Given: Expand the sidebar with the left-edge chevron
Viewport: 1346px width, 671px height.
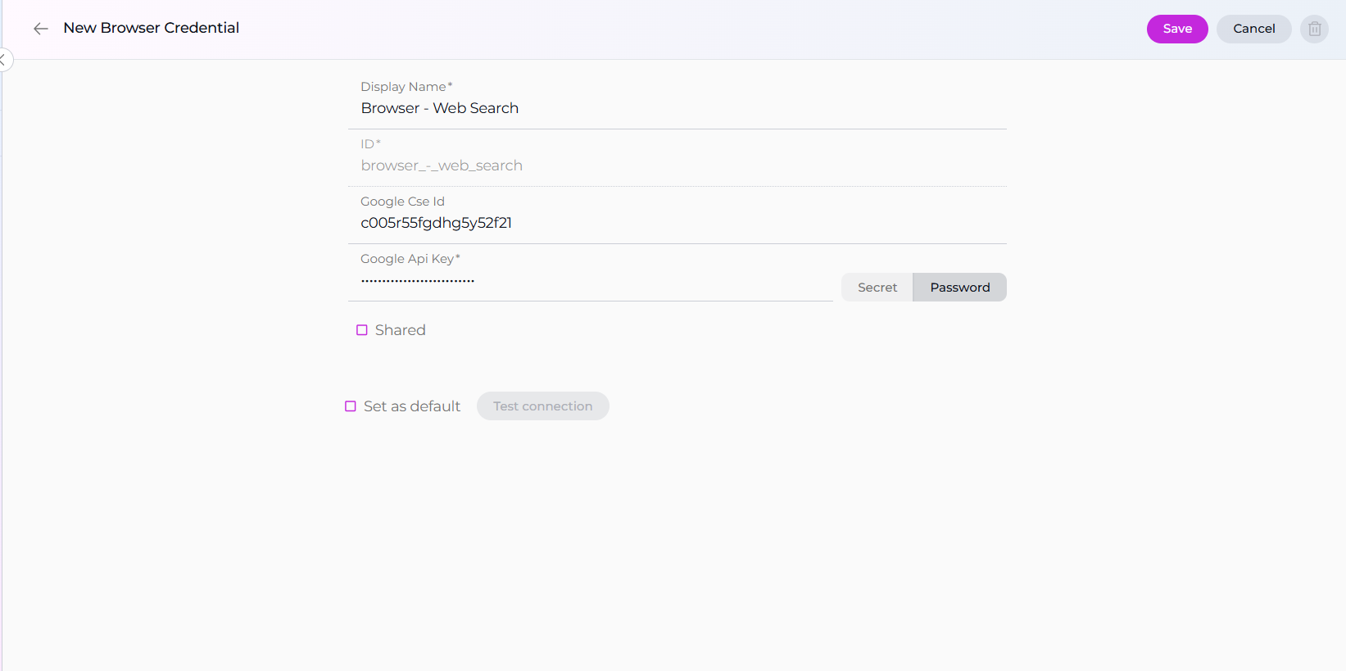Looking at the screenshot, I should [x=4, y=60].
